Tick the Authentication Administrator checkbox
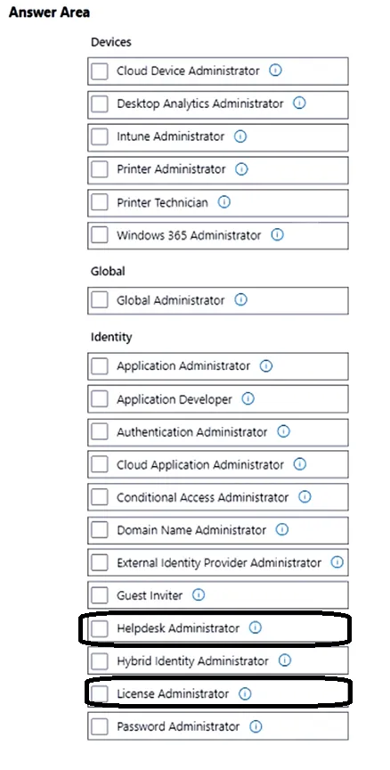The image size is (390, 770). point(100,431)
